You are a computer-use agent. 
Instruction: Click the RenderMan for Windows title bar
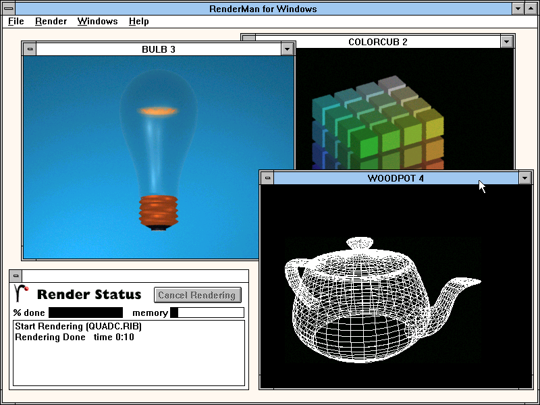pyautogui.click(x=263, y=9)
